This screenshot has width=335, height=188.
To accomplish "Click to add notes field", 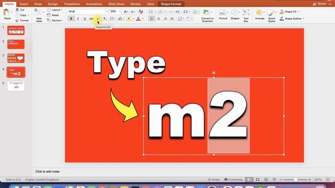I will click(48, 171).
